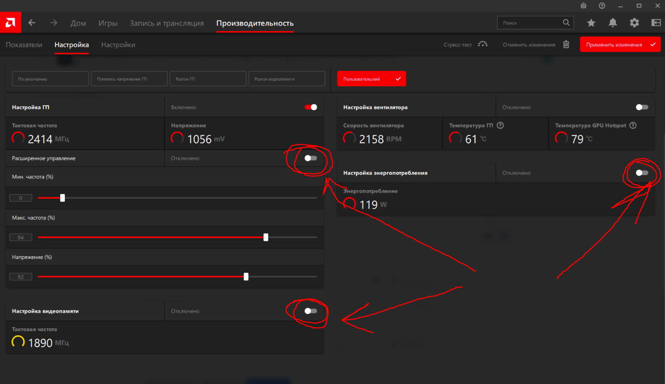Open settings gear icon

(x=634, y=23)
